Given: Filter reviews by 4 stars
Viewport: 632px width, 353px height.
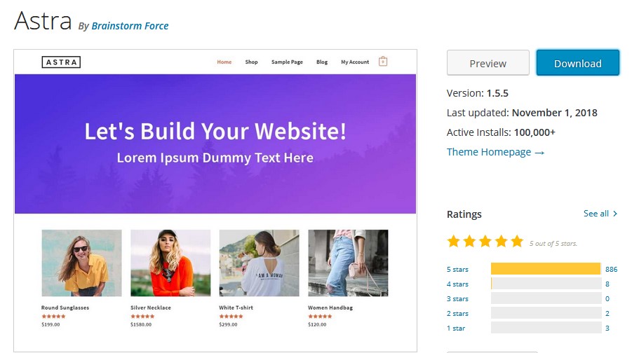Looking at the screenshot, I should click(457, 284).
